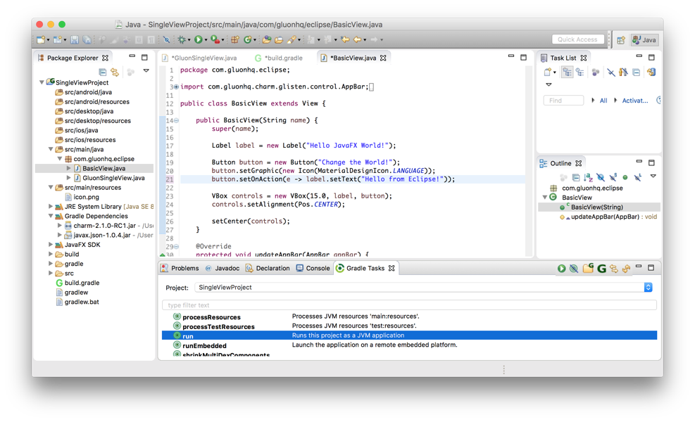Click the New Java Package toolbar icon
695x422 pixels.
coord(234,40)
